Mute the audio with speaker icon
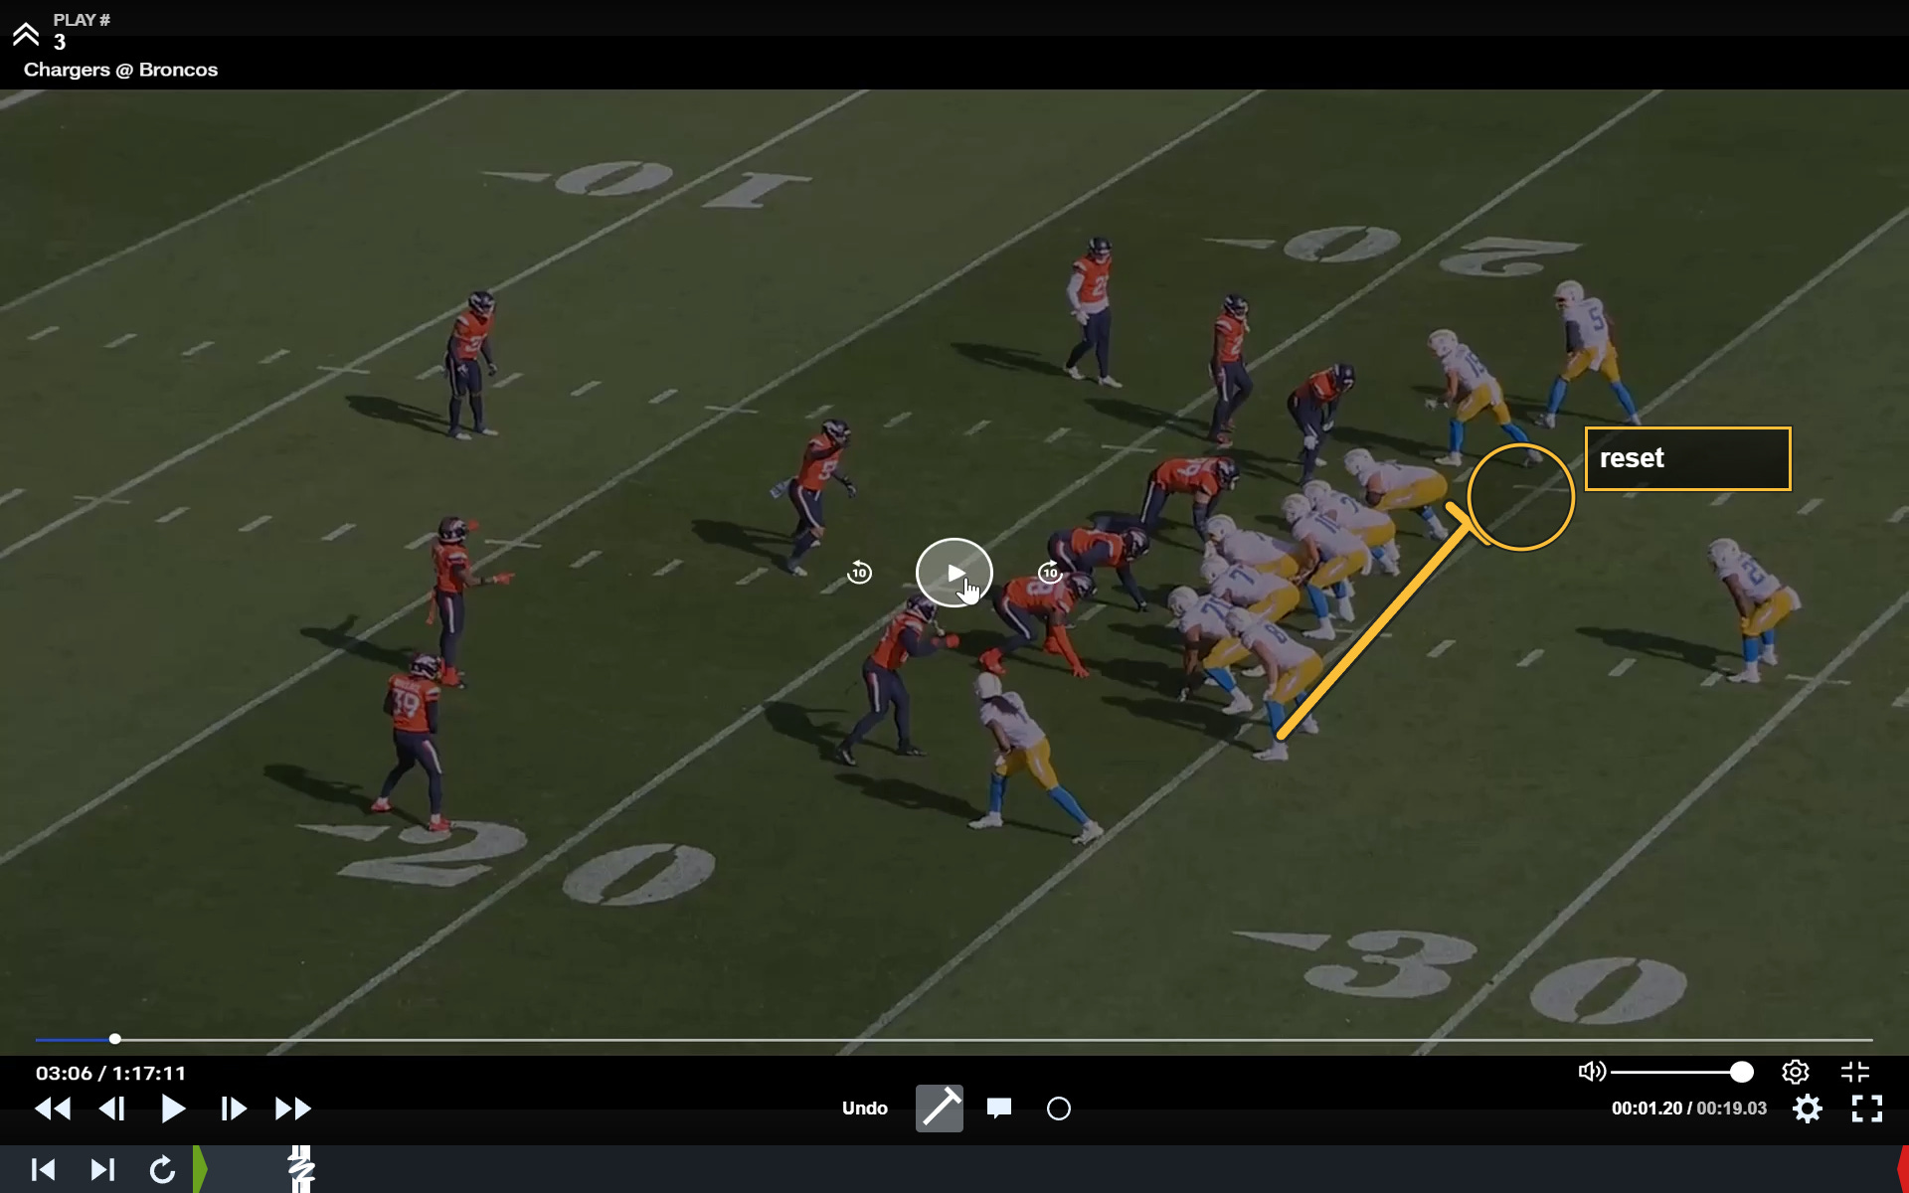Viewport: 1909px width, 1193px height. click(x=1592, y=1071)
